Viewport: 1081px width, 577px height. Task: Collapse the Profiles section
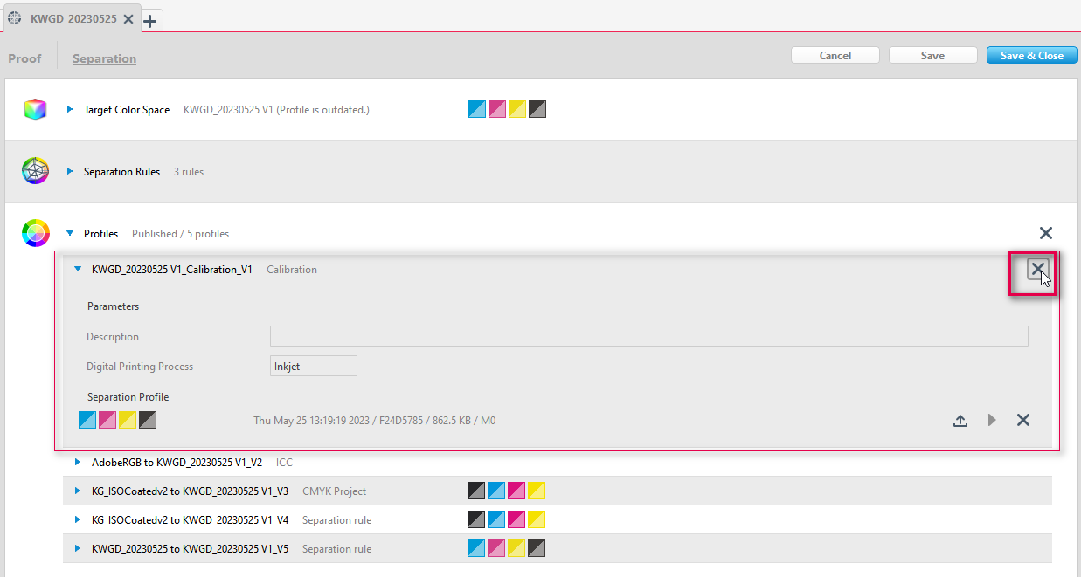[x=70, y=233]
